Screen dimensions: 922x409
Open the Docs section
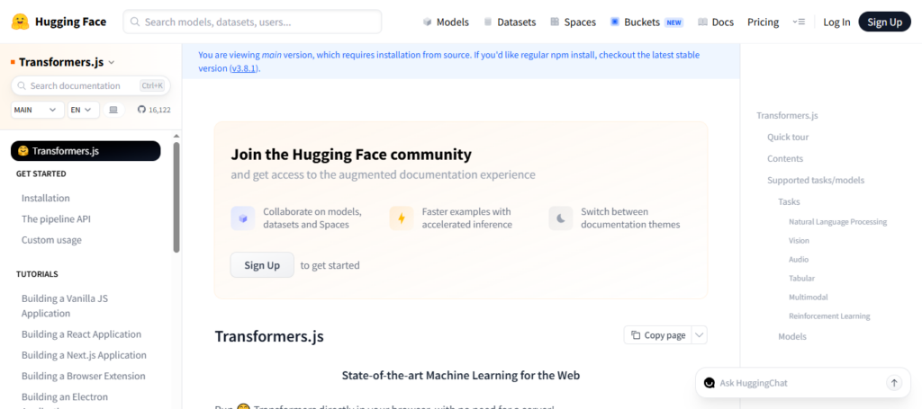716,22
